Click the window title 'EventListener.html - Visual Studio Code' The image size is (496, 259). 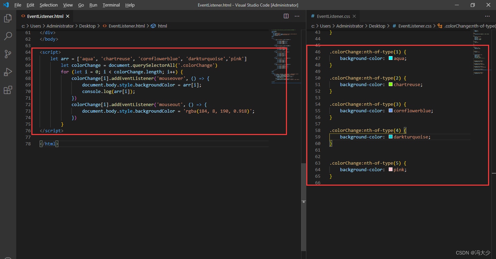point(248,5)
